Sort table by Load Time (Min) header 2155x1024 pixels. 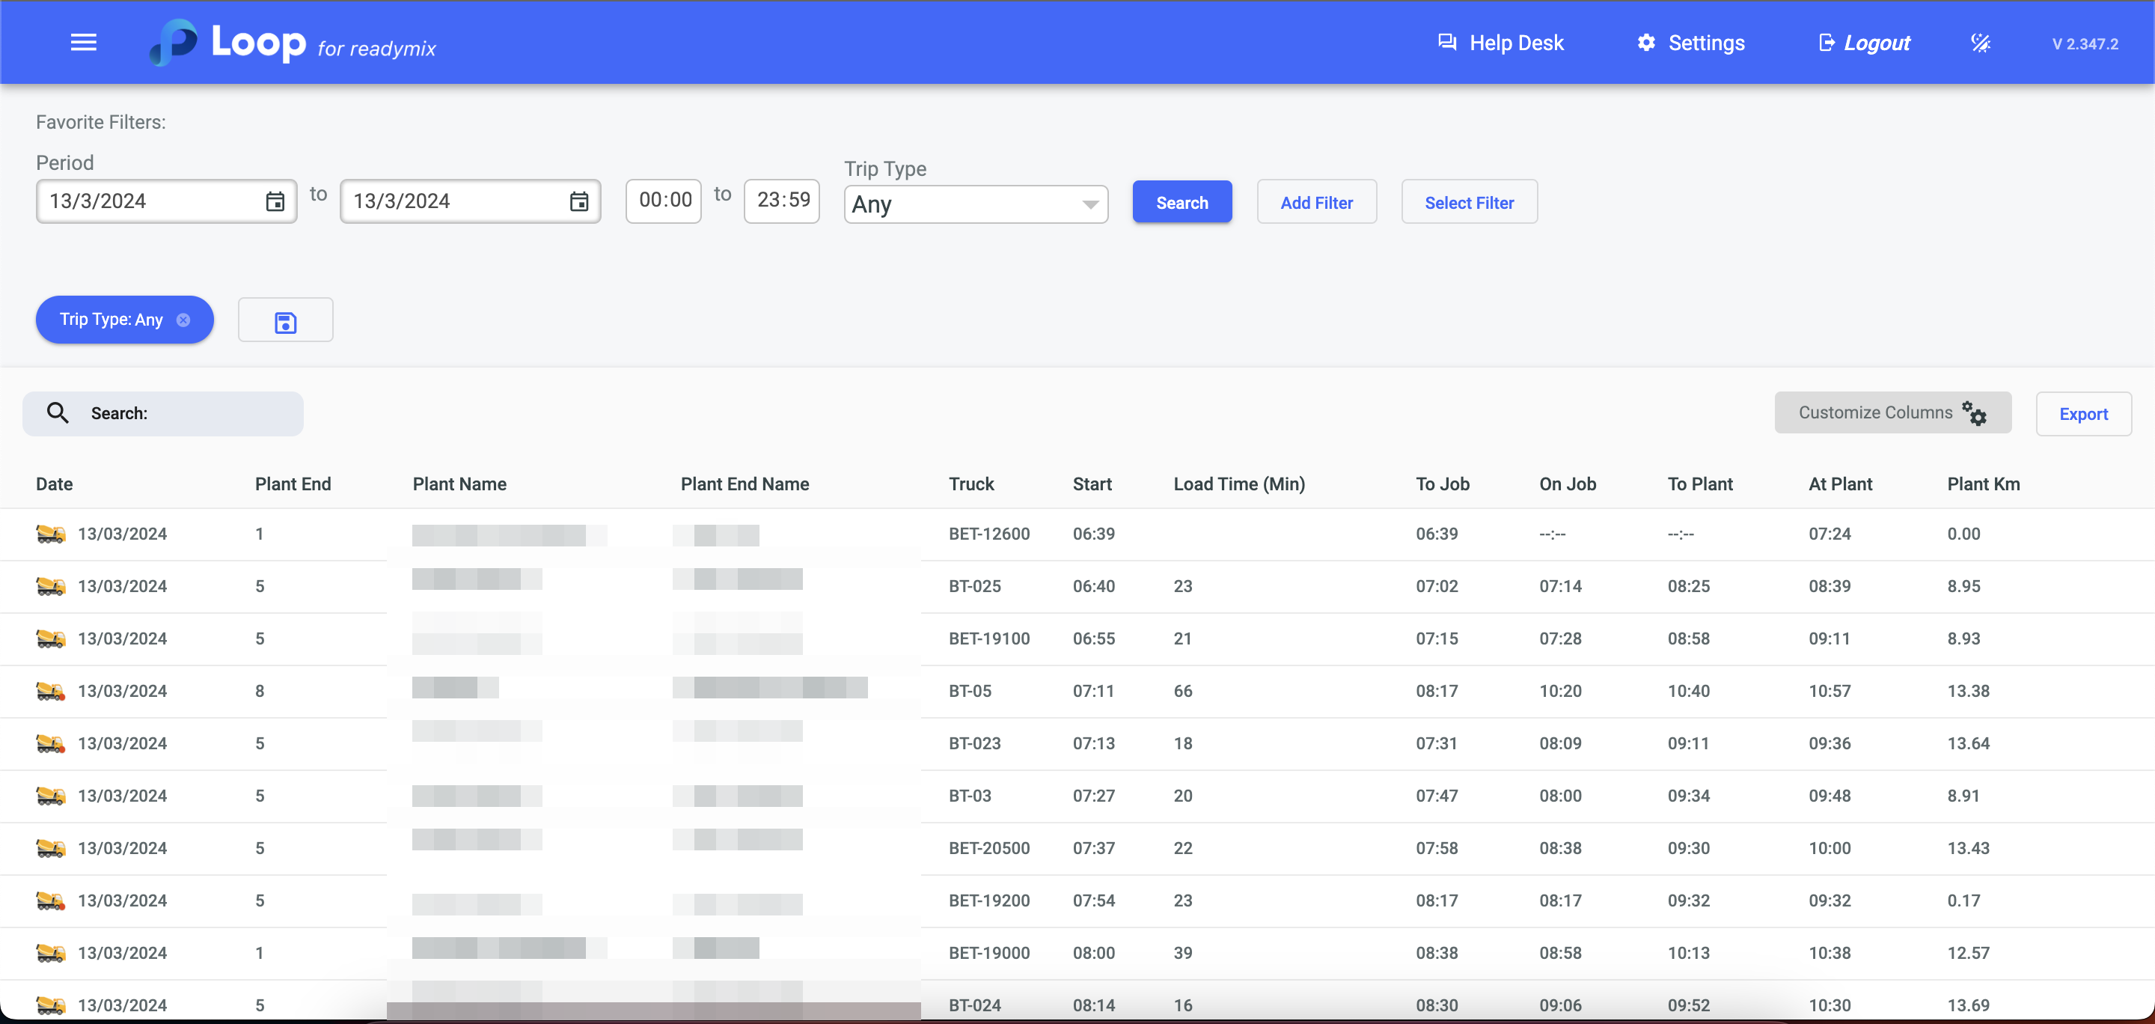[1238, 484]
